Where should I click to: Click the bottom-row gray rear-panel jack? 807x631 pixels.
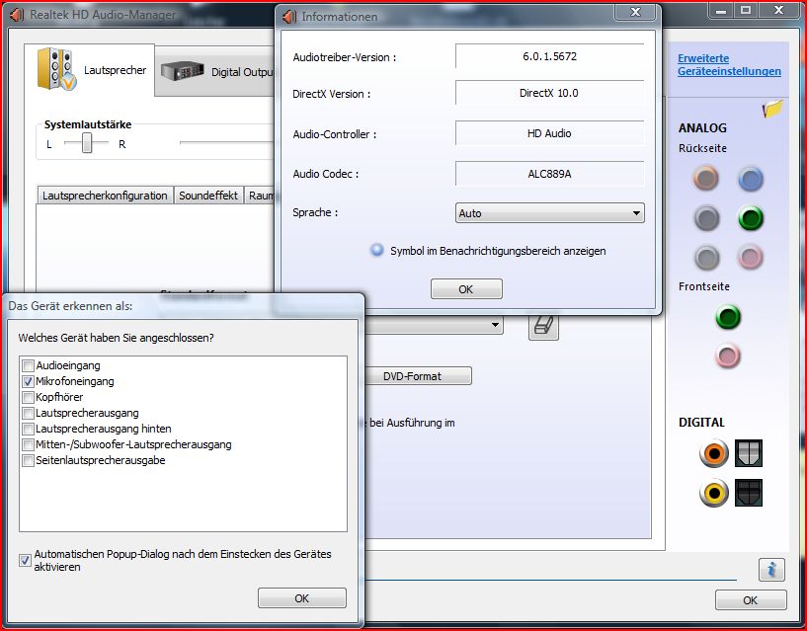[x=705, y=257]
